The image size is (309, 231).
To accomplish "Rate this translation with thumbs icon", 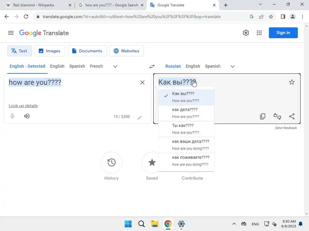I will click(x=277, y=116).
